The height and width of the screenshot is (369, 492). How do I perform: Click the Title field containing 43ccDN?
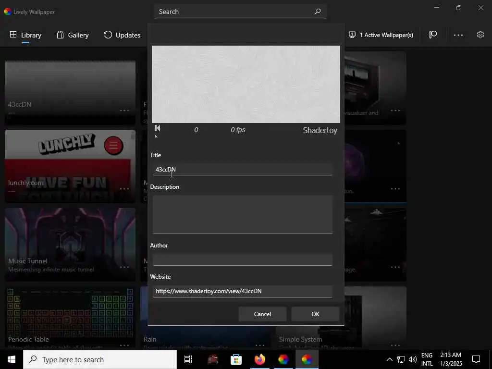click(242, 170)
